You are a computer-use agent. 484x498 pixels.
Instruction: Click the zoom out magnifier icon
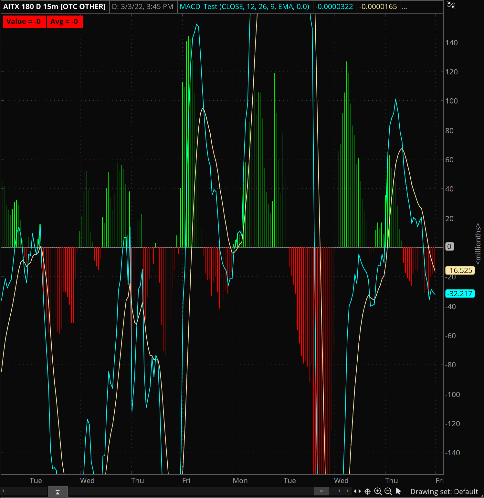[x=388, y=492]
